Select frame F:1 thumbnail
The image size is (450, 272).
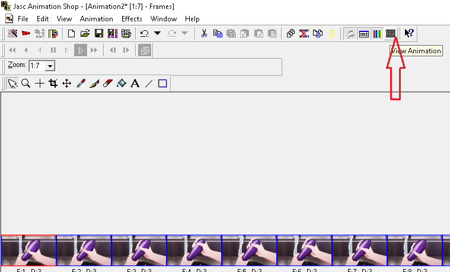point(28,250)
